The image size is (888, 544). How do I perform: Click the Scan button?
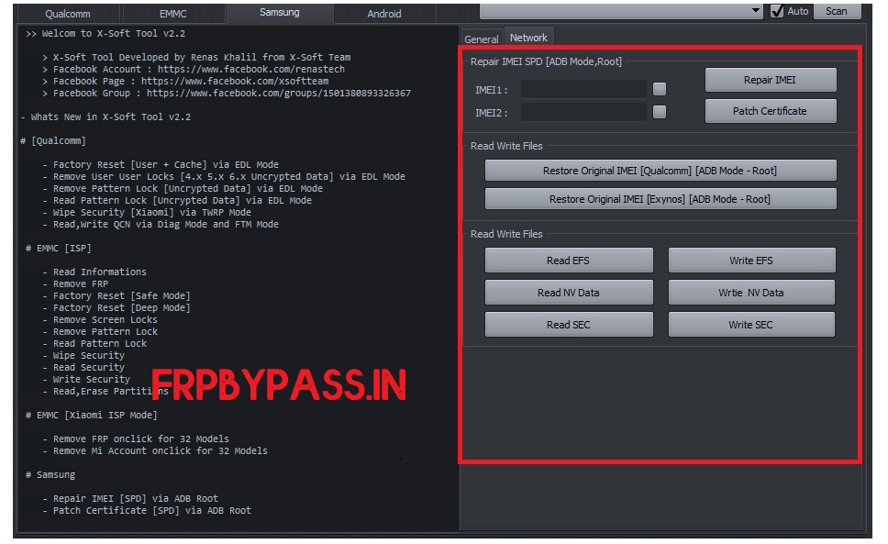tap(836, 11)
